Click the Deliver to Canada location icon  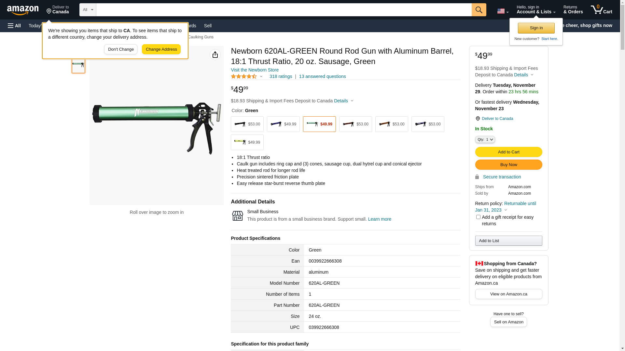click(x=49, y=11)
